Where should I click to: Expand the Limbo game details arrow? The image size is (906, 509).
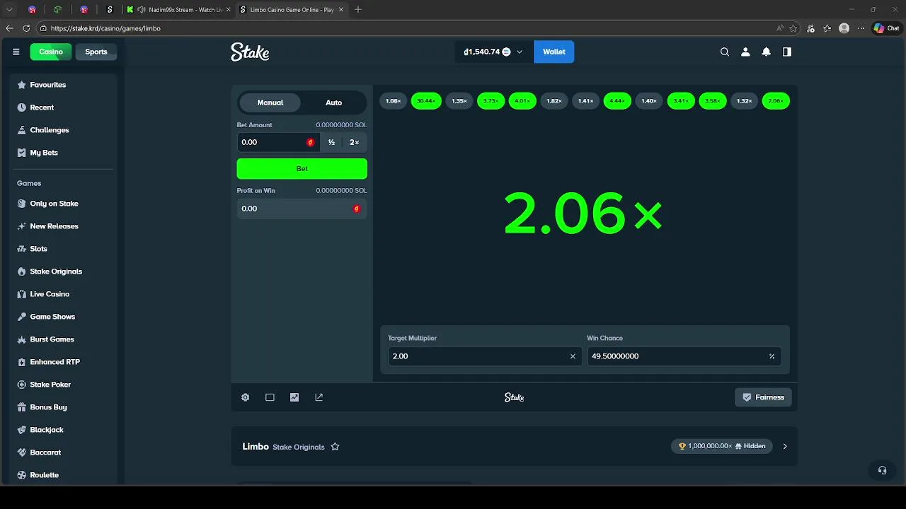point(784,446)
